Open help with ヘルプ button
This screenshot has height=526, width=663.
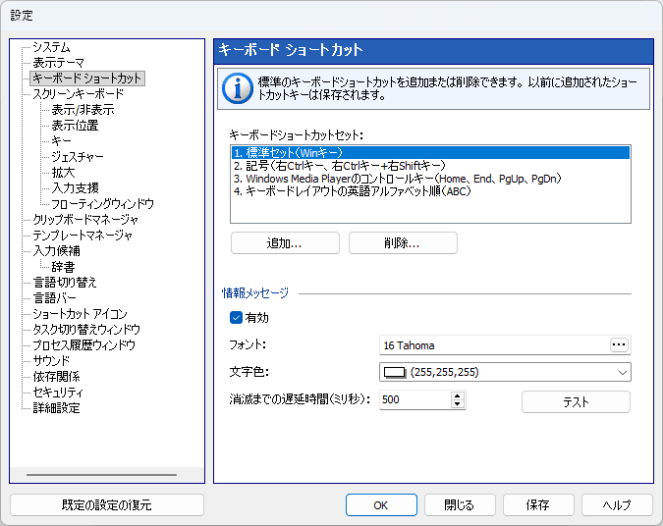617,504
